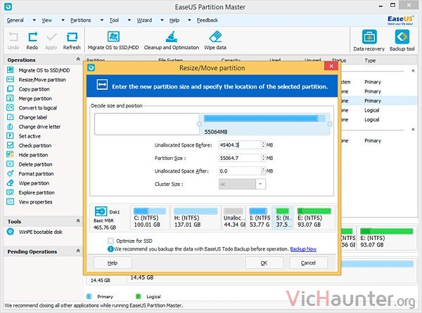
Task: Open the Feedback menu item
Action: (207, 20)
